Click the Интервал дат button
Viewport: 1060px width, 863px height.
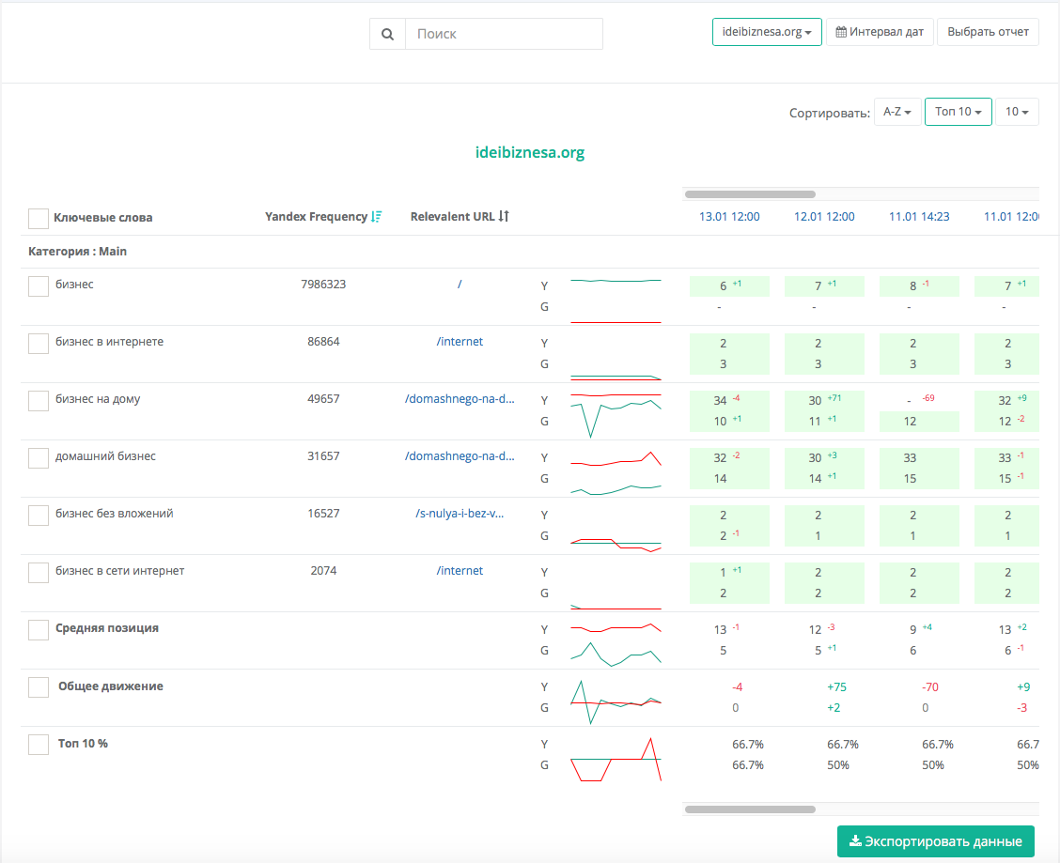(x=880, y=32)
